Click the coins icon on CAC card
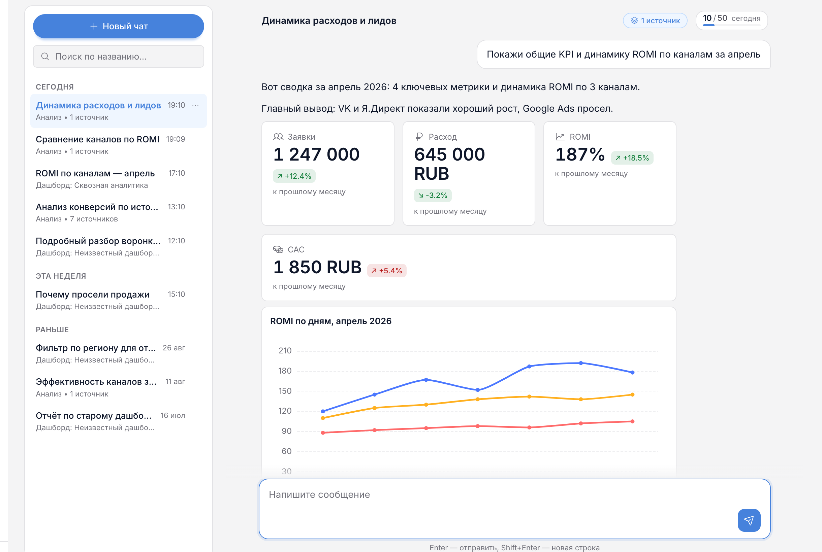The height and width of the screenshot is (552, 822). (278, 249)
